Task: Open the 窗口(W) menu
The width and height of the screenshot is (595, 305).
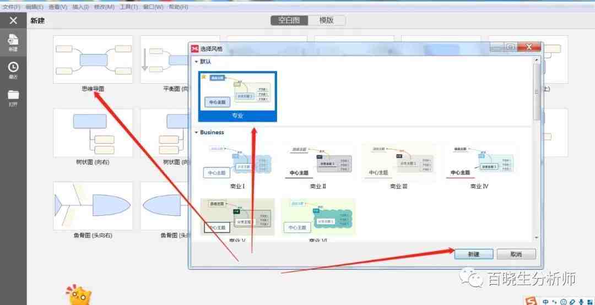Action: point(153,7)
